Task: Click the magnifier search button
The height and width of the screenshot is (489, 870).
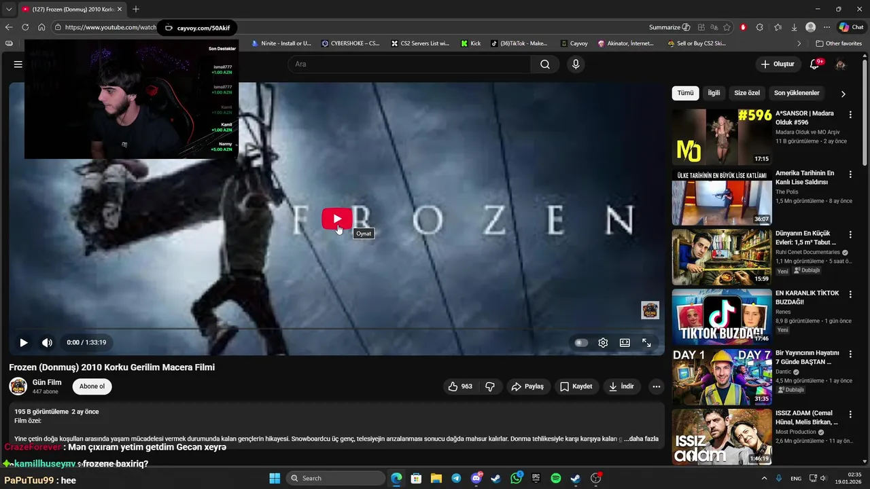Action: click(x=545, y=65)
